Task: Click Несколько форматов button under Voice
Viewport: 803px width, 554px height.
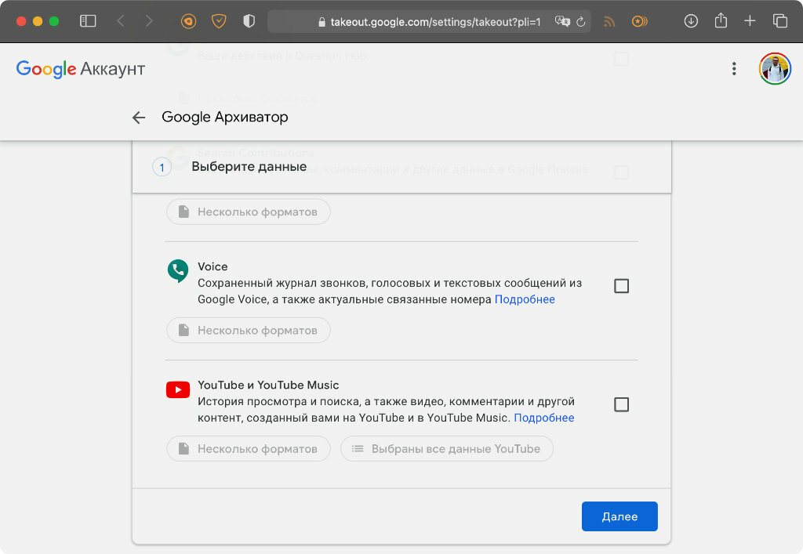Action: click(x=249, y=331)
